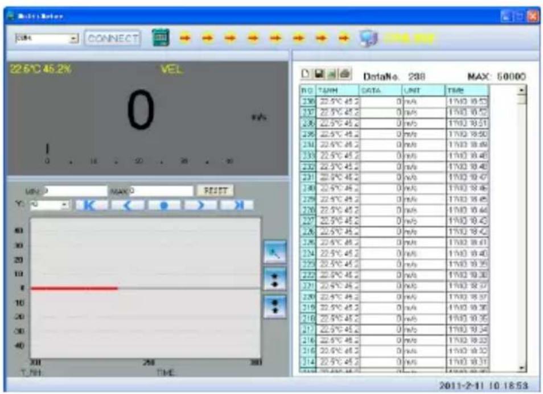Click the table scrollbar up arrow
This screenshot has width=543, height=394.
[x=521, y=90]
